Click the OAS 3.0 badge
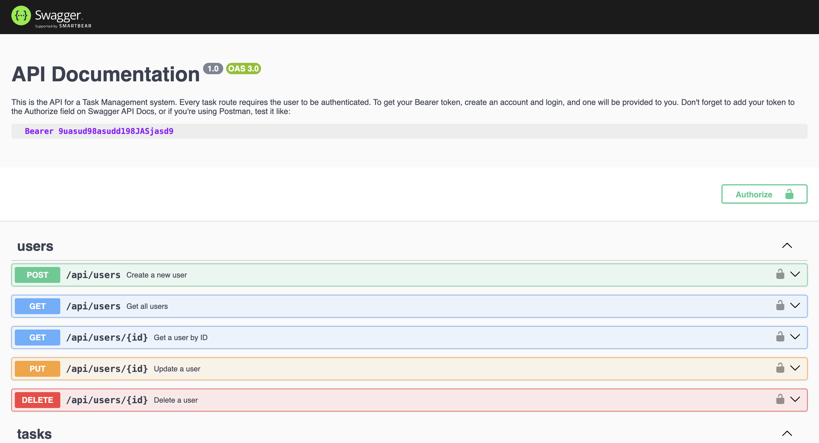 click(x=243, y=69)
